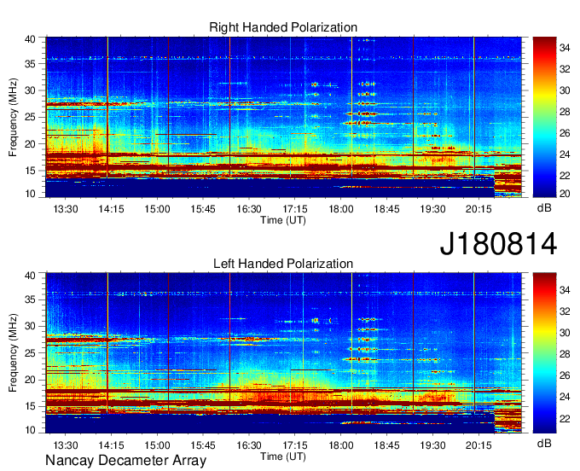The image size is (580, 471).
Task: Click 16:30 tick under Left Handed plot
Action: click(249, 445)
